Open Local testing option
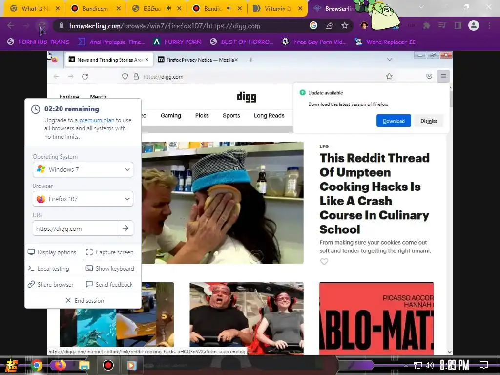The width and height of the screenshot is (500, 375). pyautogui.click(x=54, y=269)
